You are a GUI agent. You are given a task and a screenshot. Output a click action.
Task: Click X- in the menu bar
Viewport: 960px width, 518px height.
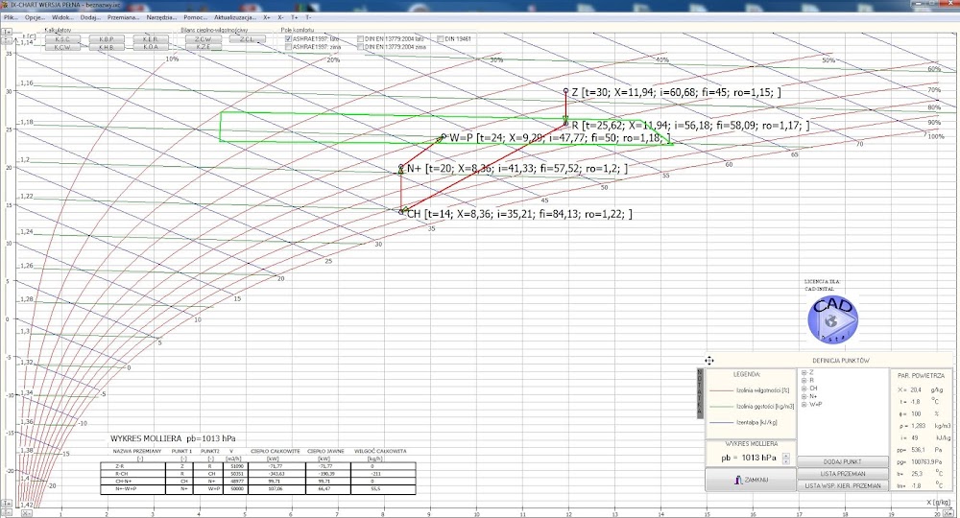pos(280,17)
